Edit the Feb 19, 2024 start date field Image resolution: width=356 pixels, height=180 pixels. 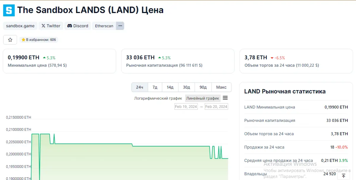click(x=186, y=106)
